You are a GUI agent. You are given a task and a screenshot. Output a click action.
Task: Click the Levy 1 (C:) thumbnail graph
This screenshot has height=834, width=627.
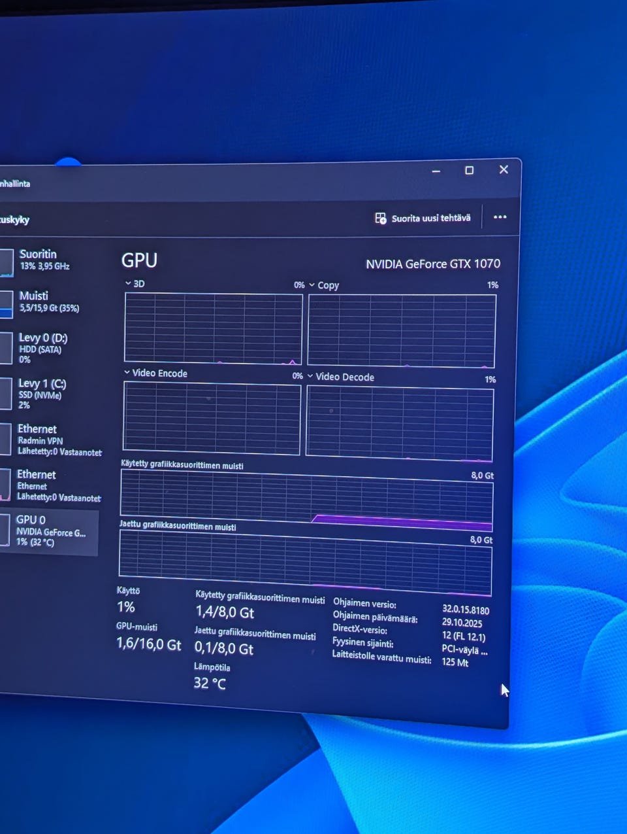pos(5,394)
